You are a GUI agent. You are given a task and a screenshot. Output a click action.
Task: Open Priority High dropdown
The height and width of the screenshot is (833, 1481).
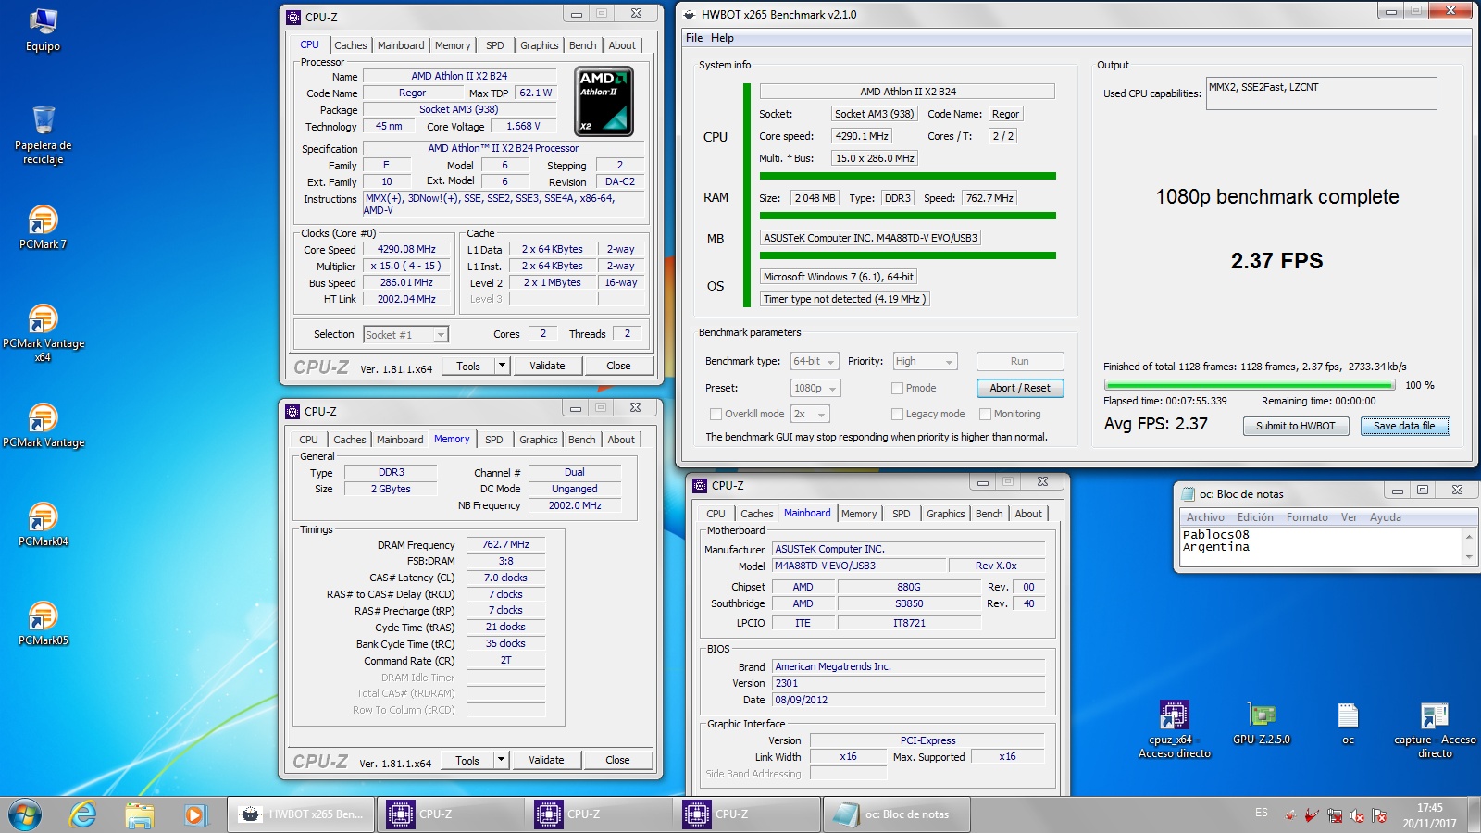pos(925,361)
